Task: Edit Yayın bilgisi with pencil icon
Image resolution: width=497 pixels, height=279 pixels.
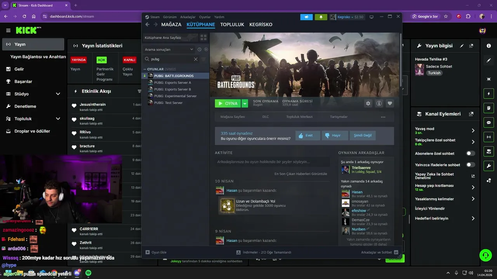Action: (x=462, y=46)
